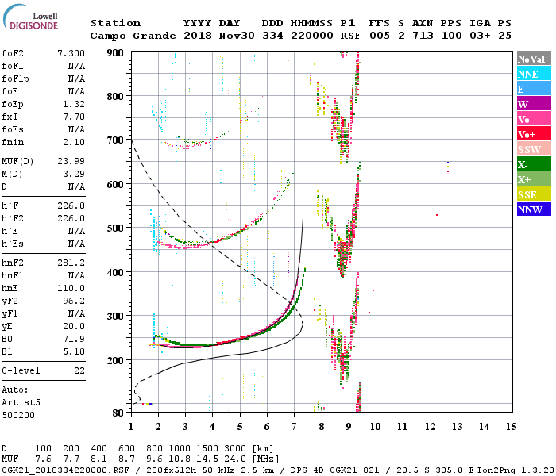Click the Campo Grande station name
556x476 pixels.
[x=133, y=36]
